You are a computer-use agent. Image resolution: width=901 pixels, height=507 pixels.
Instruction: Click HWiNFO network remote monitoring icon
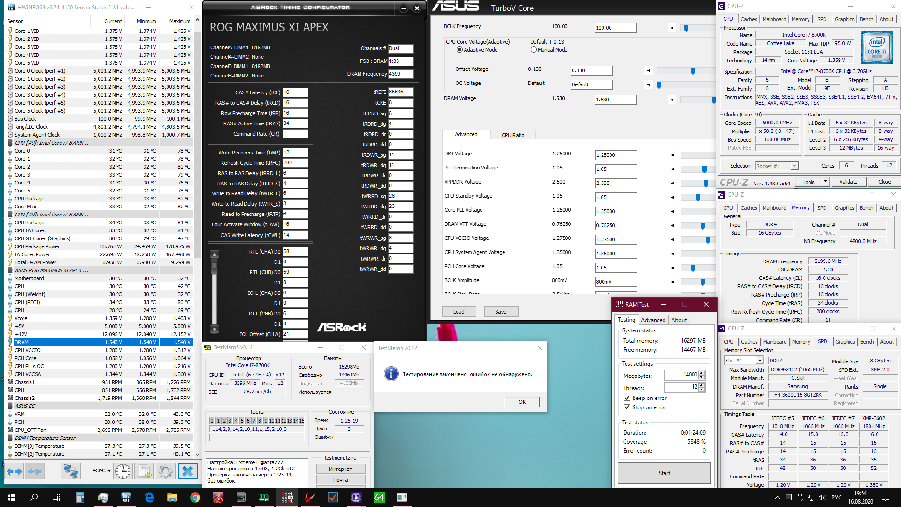[71, 471]
